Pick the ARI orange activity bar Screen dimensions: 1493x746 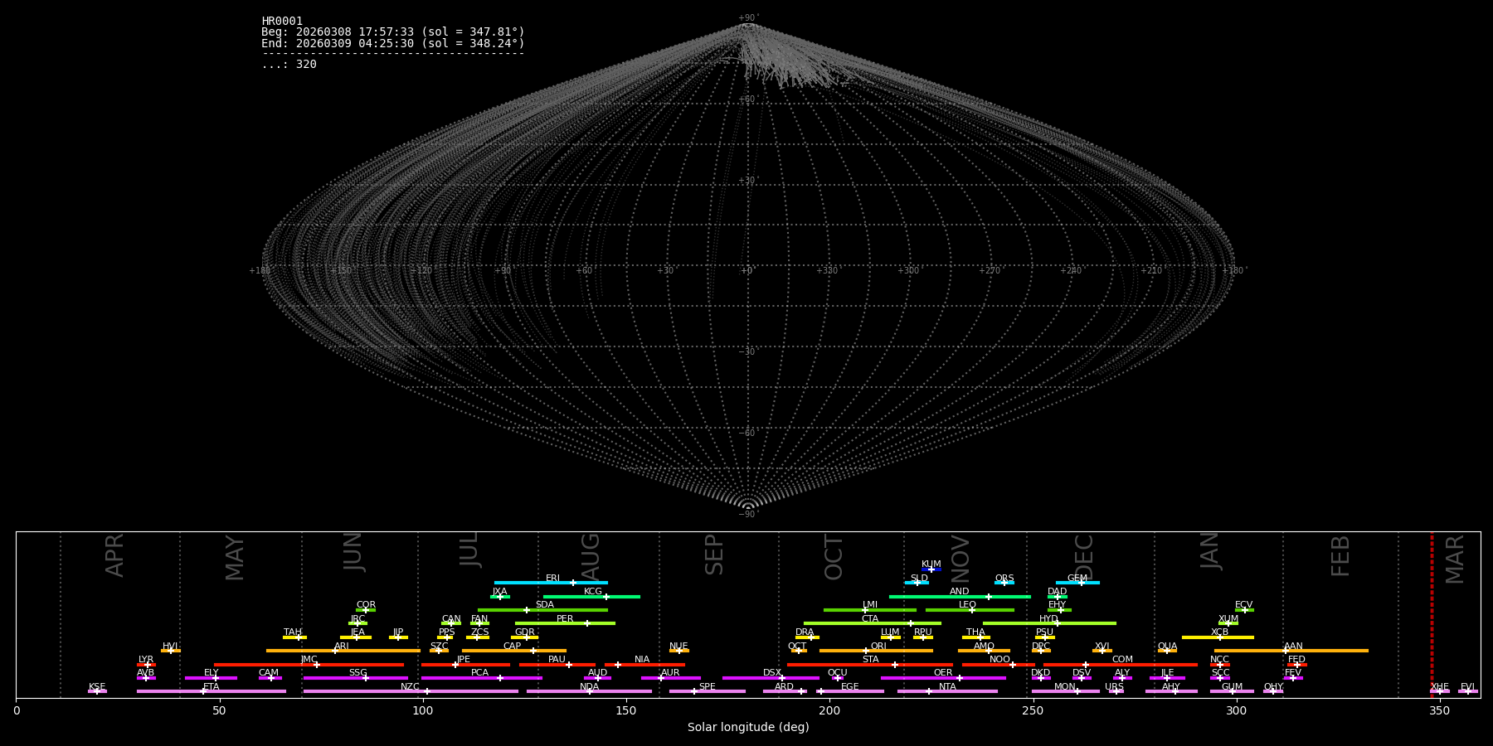click(x=343, y=651)
